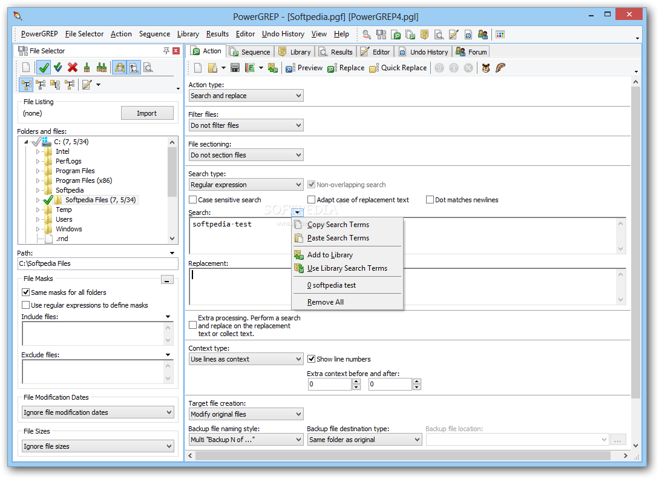Screen dimensions: 659x479
Task: Click the RegexBuddy cartoon face icon
Action: (x=486, y=68)
